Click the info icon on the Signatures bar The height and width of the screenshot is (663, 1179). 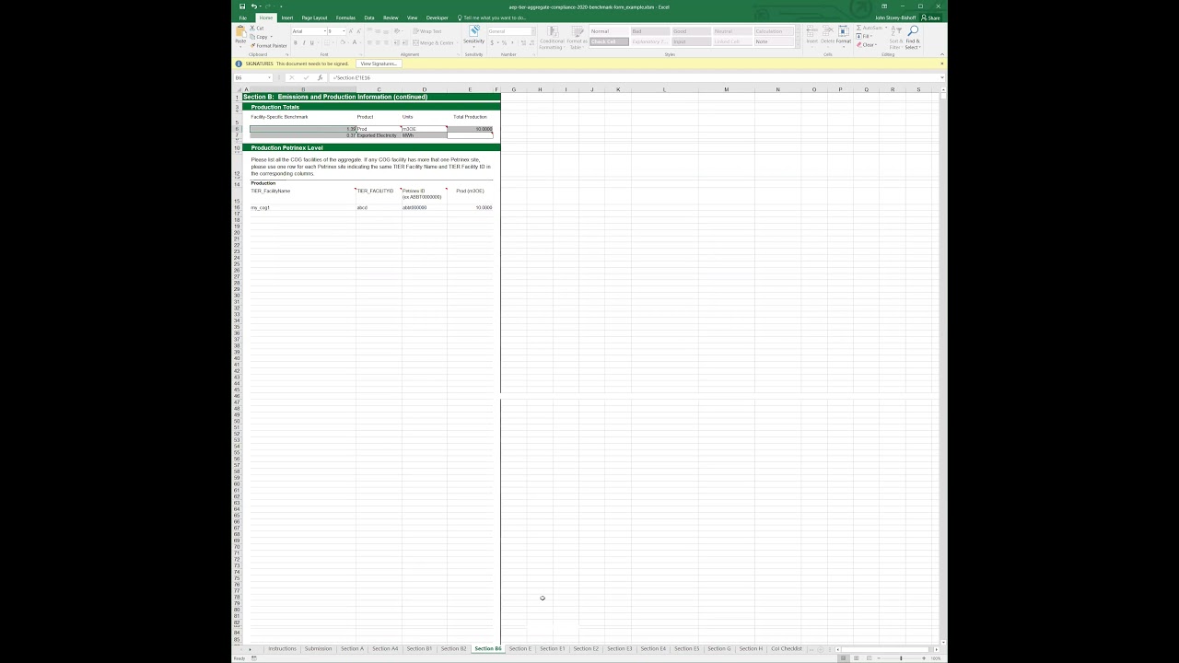pyautogui.click(x=239, y=64)
